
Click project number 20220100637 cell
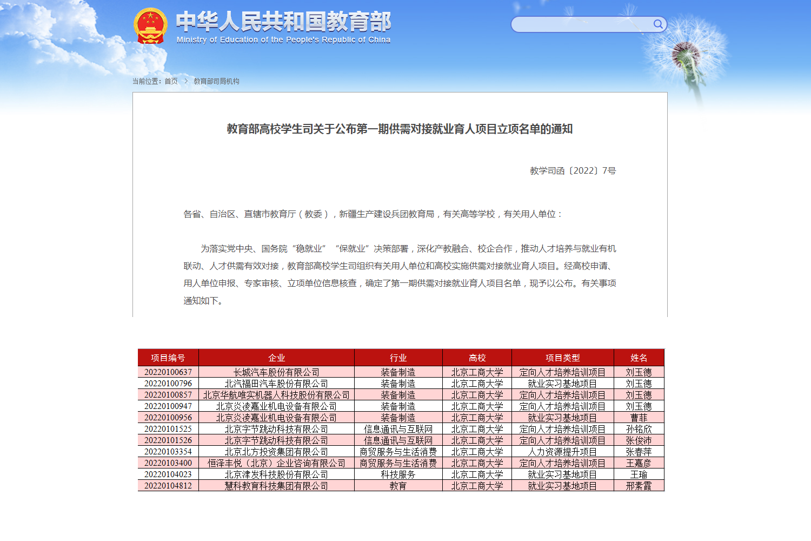(x=168, y=372)
